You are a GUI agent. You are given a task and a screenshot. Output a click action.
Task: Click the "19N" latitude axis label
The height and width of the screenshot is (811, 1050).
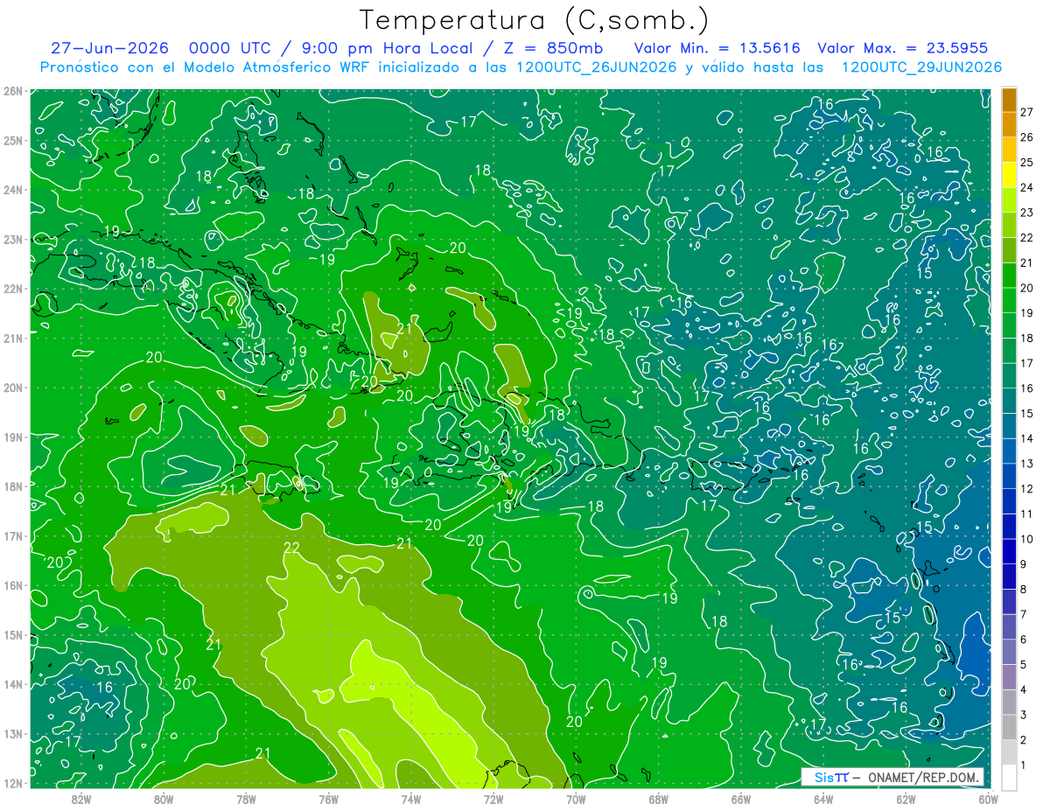pos(12,437)
